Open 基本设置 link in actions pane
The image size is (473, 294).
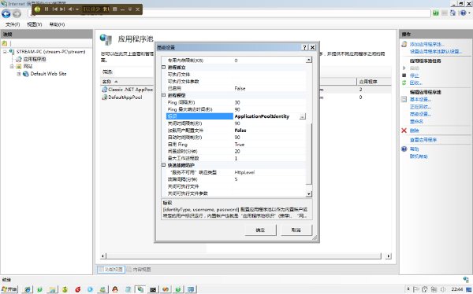click(x=420, y=99)
